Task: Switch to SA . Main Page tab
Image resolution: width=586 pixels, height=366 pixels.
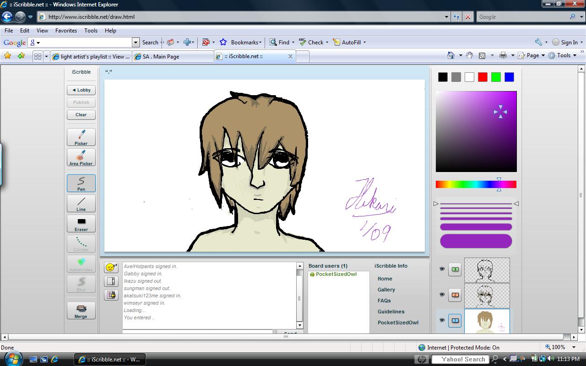Action: click(x=173, y=56)
